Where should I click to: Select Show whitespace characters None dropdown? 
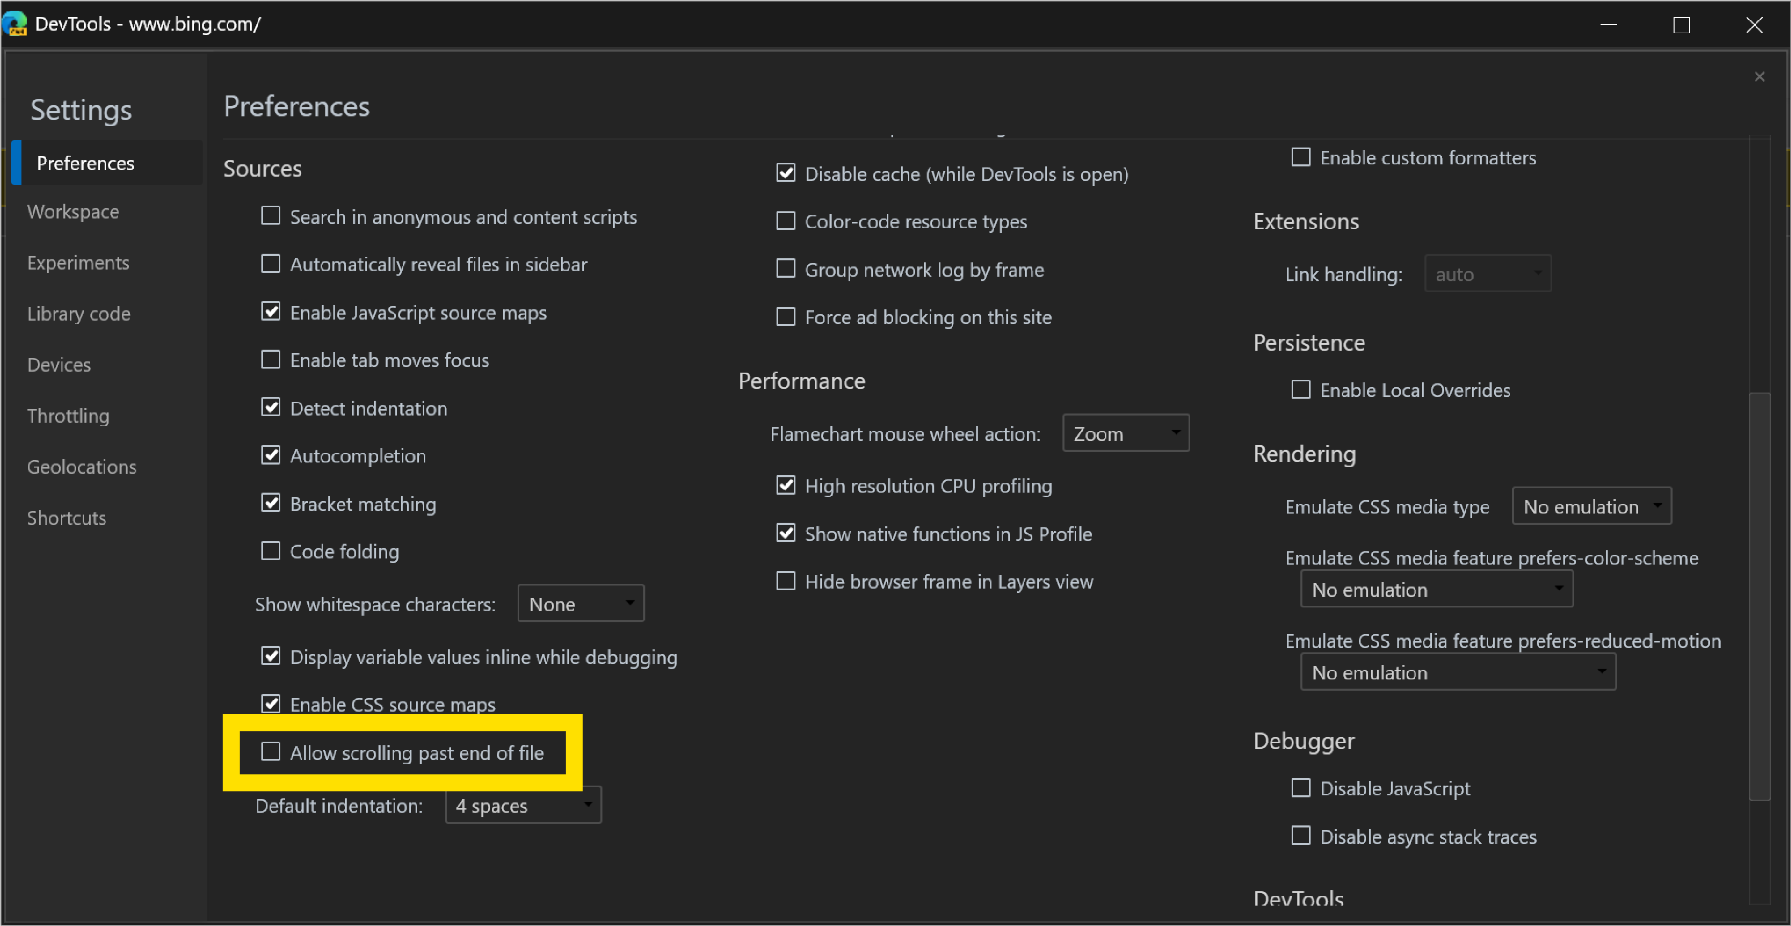point(575,603)
